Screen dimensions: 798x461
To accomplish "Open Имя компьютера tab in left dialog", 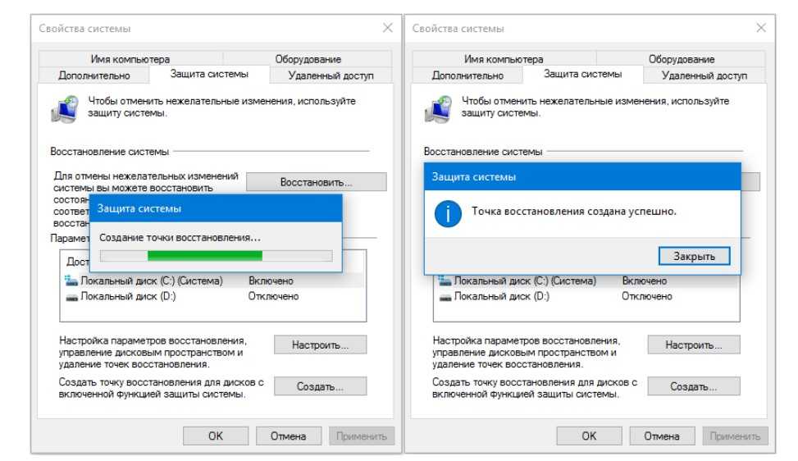I will click(x=130, y=59).
